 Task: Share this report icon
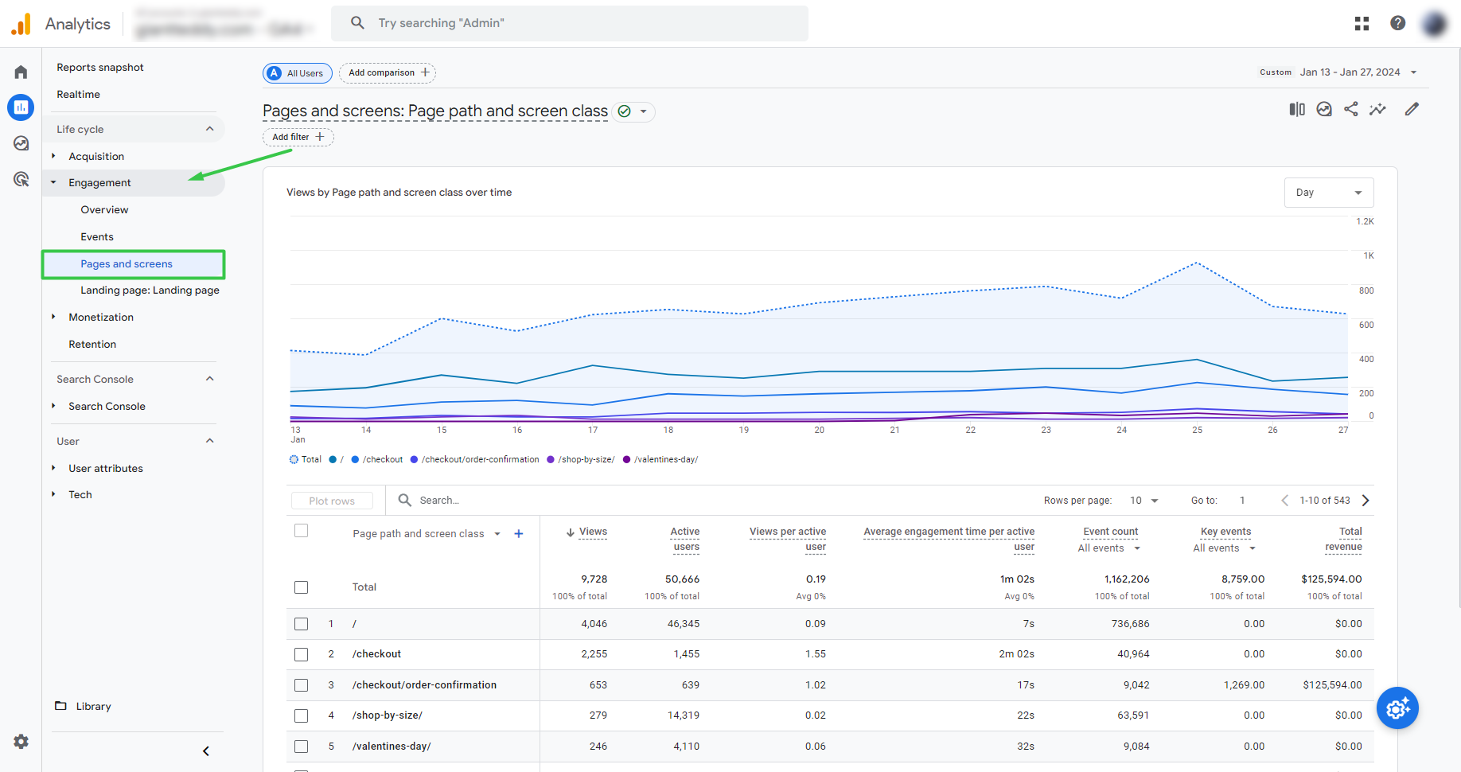point(1351,109)
